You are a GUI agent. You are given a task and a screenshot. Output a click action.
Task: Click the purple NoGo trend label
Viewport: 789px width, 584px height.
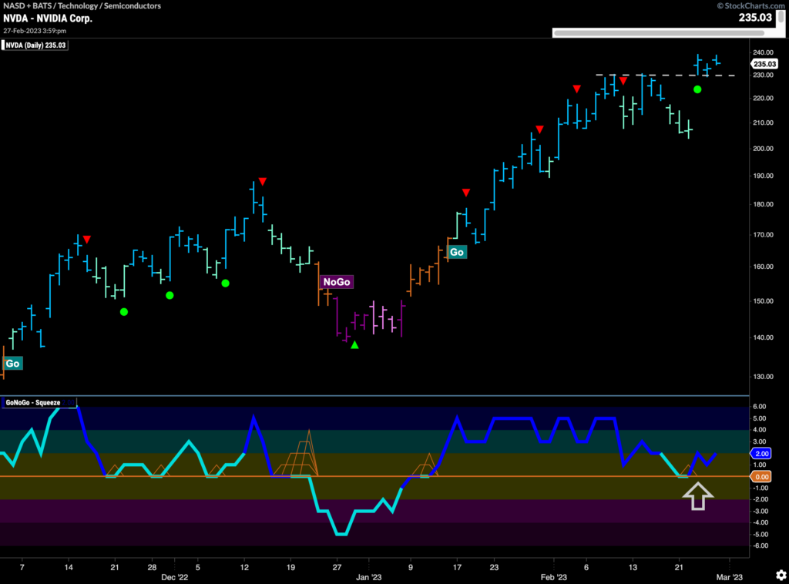[337, 282]
